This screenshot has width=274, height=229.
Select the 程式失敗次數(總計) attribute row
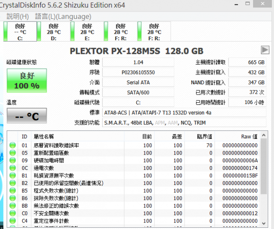134,190
